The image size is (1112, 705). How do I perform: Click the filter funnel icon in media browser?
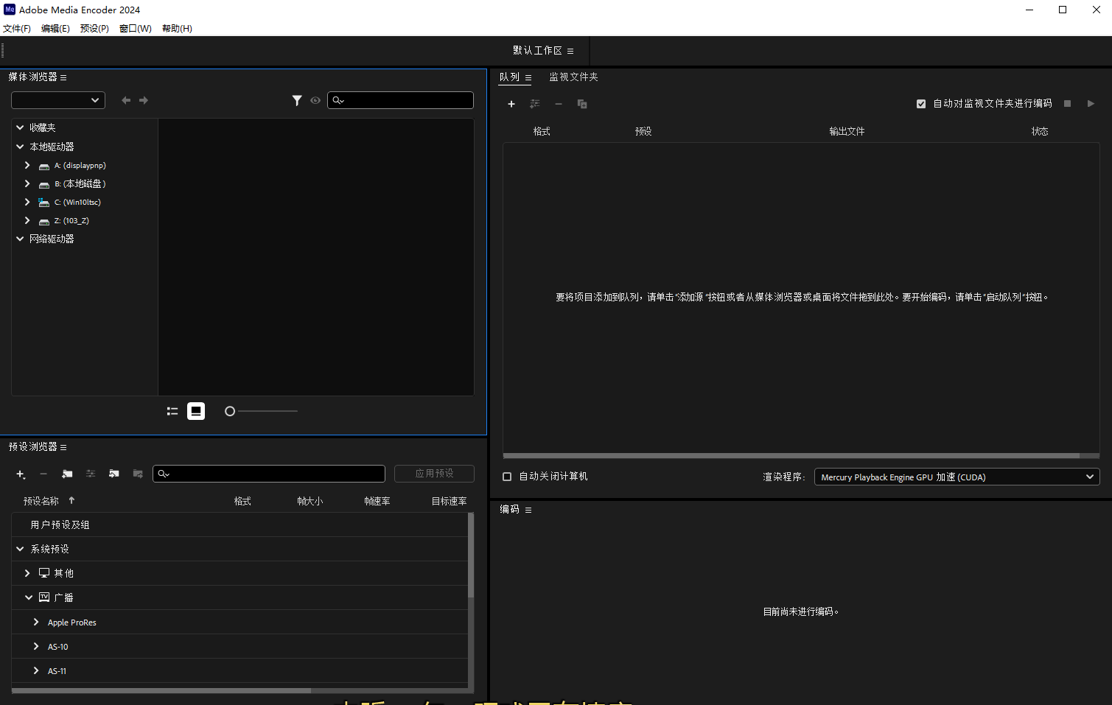297,100
